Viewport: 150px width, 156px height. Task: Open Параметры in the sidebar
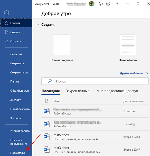click(x=17, y=153)
